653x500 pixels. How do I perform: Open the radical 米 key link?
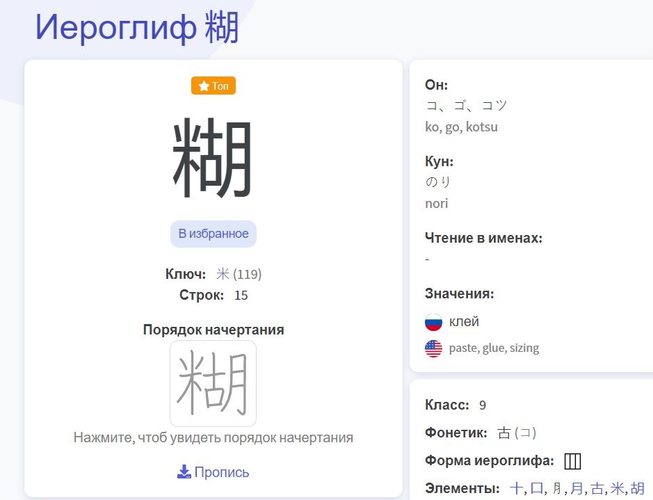pos(223,274)
